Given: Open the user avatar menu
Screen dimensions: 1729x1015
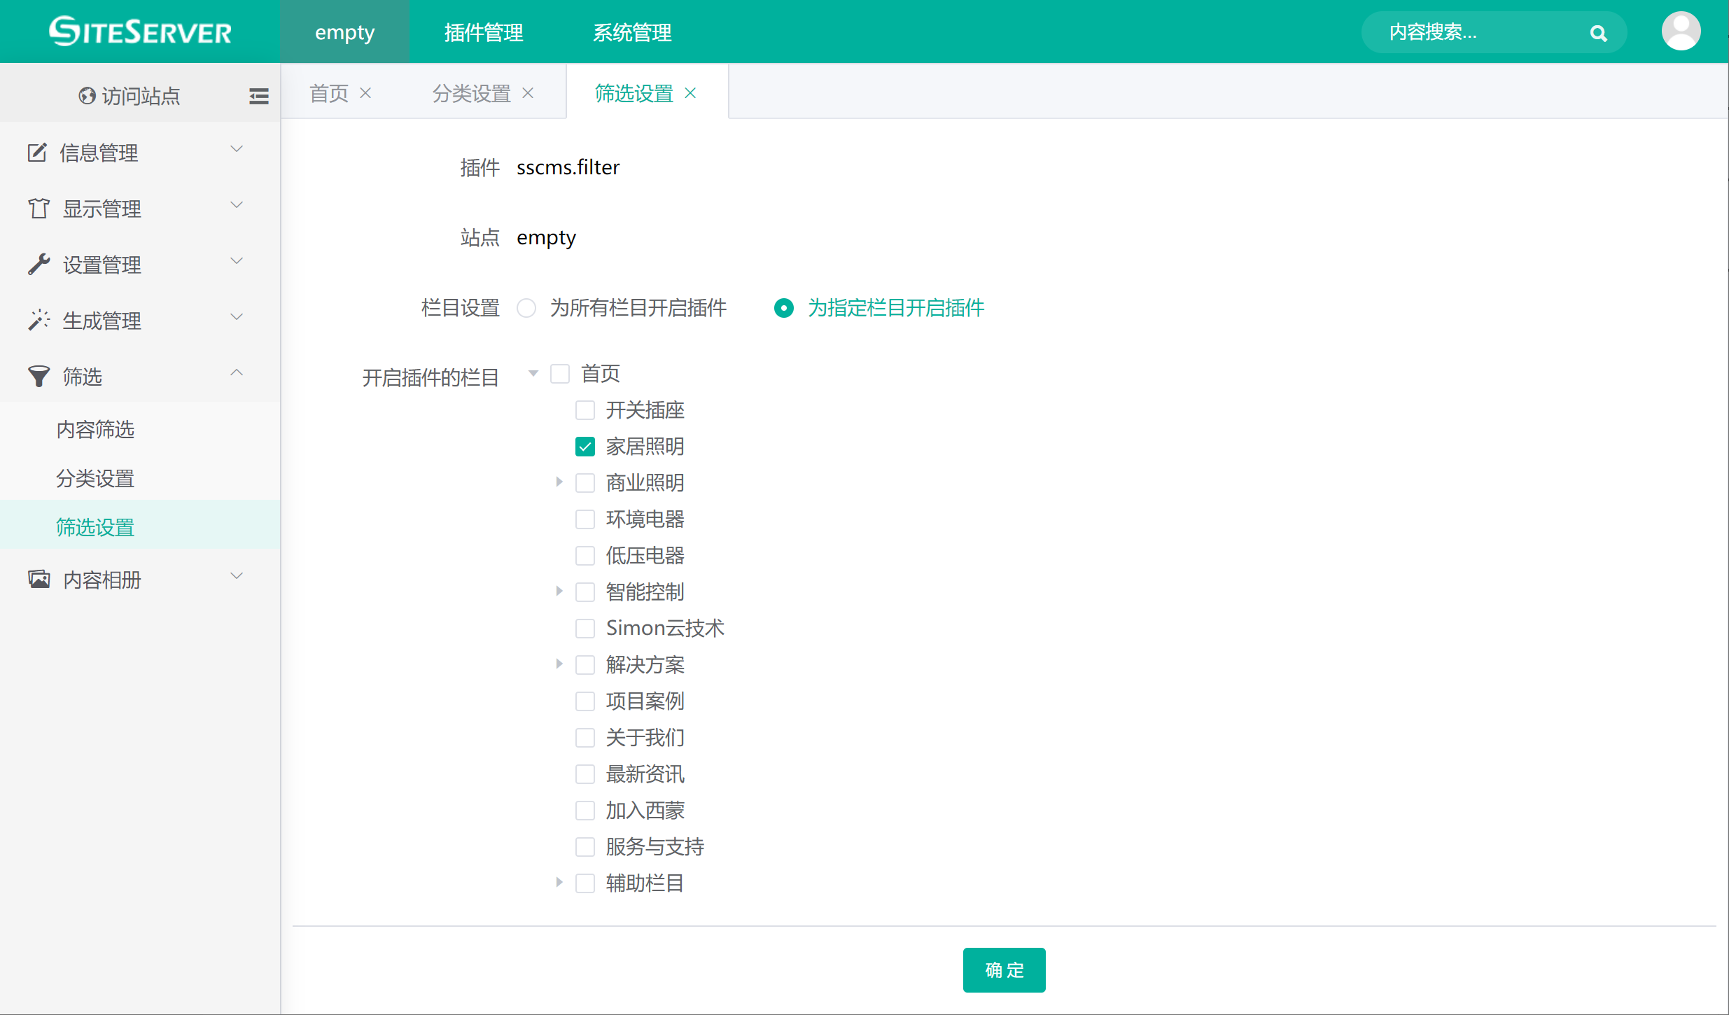Looking at the screenshot, I should pos(1681,31).
